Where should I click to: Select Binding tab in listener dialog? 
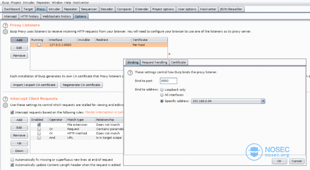[x=133, y=62]
